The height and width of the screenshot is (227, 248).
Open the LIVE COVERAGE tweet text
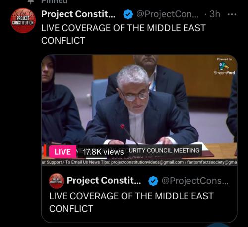[124, 34]
